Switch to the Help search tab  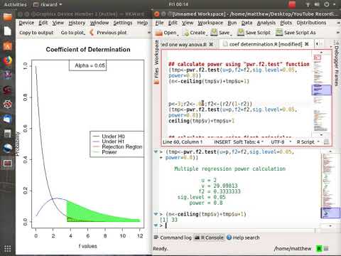243,238
